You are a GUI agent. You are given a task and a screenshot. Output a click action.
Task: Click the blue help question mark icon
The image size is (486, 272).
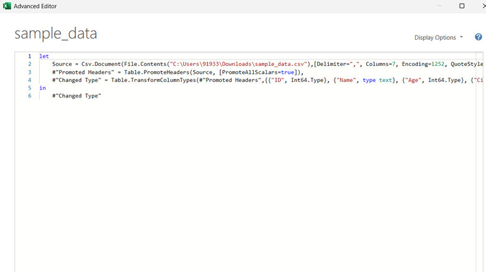479,37
